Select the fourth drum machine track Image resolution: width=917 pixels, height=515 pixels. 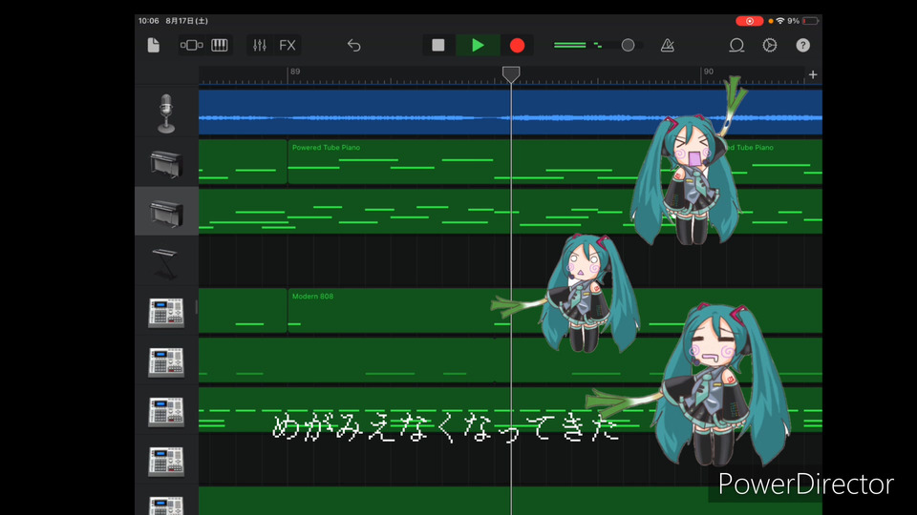click(x=166, y=461)
